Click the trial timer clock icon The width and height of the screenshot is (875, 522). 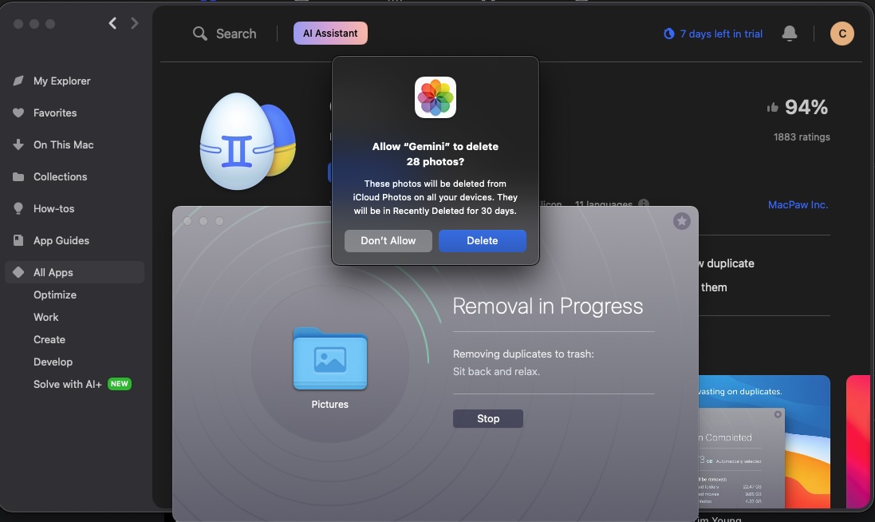[668, 34]
